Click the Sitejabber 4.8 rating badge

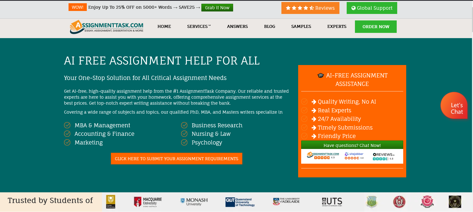(354, 156)
